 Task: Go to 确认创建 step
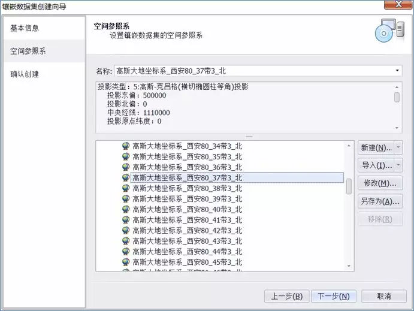tap(25, 74)
